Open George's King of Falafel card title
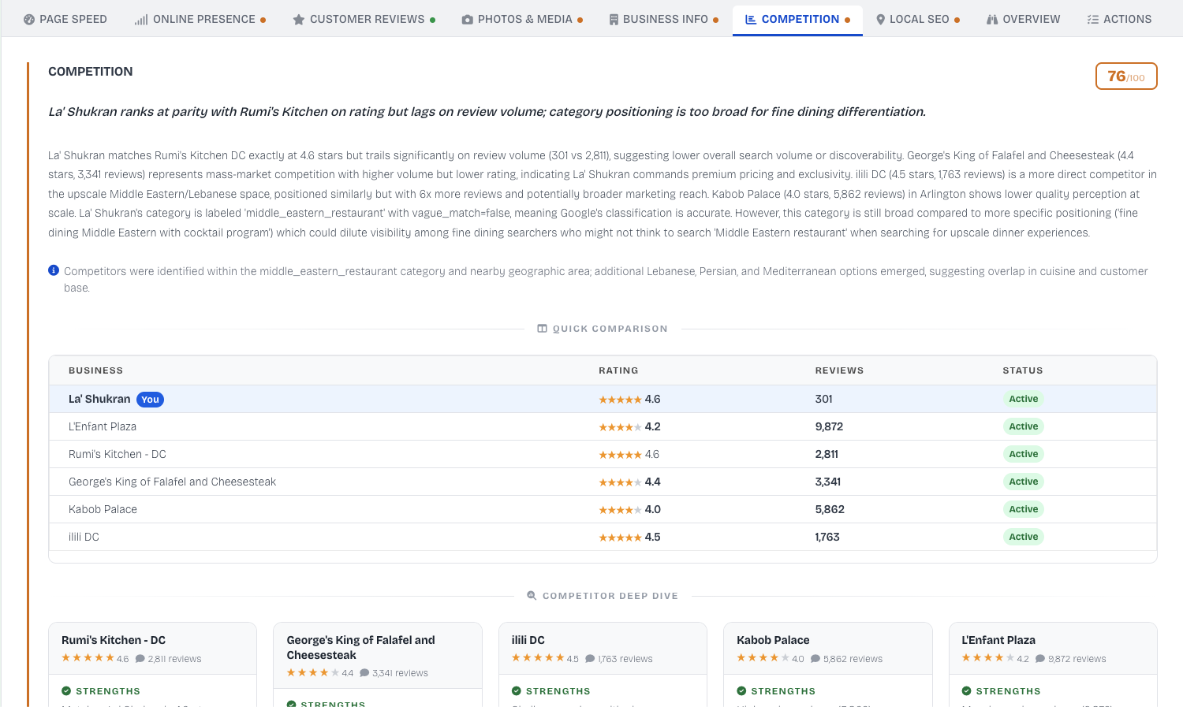This screenshot has width=1183, height=707. point(360,647)
